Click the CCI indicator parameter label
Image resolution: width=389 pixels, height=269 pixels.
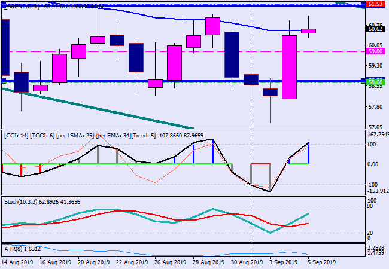point(78,136)
